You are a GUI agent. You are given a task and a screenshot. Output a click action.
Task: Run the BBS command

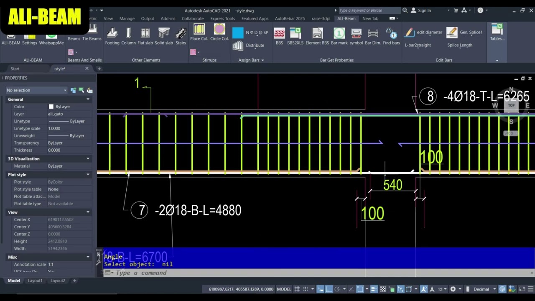pyautogui.click(x=279, y=36)
